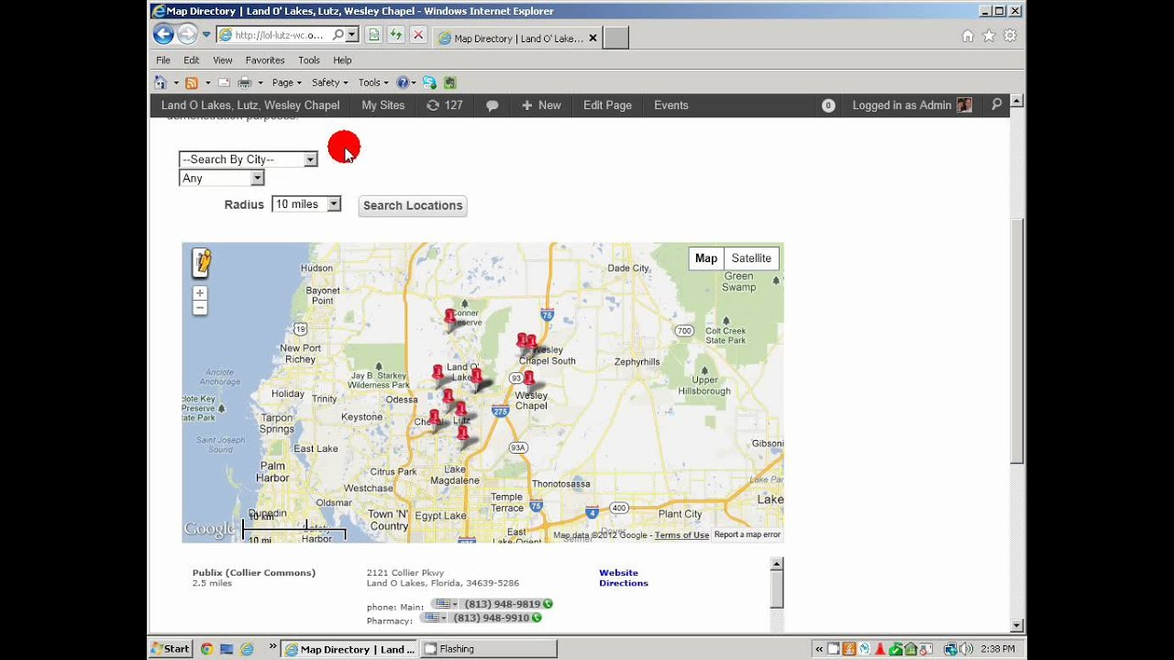Click inside the browser address bar

[x=282, y=35]
